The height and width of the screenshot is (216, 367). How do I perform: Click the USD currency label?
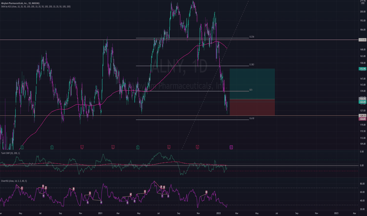click(x=363, y=3)
